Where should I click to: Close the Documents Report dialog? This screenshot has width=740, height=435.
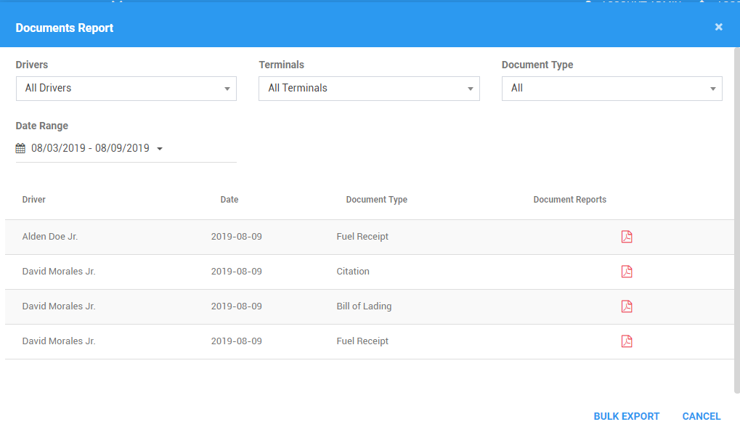[718, 27]
